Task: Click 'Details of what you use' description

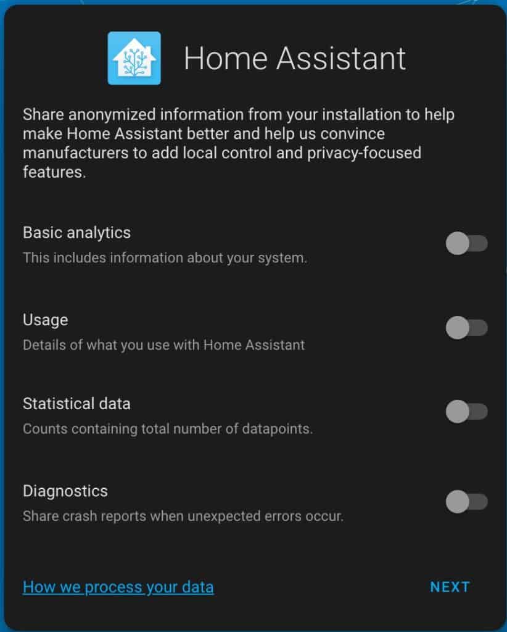Action: click(x=163, y=345)
